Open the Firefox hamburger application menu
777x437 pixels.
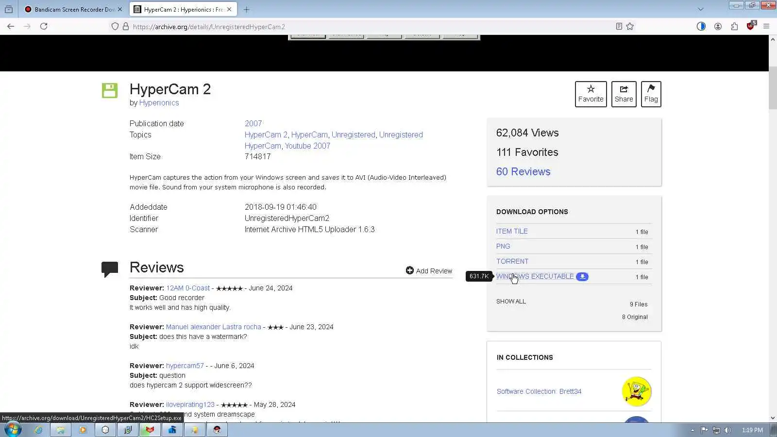[x=766, y=26]
